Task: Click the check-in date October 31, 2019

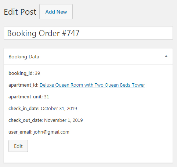Action: tap(59, 109)
